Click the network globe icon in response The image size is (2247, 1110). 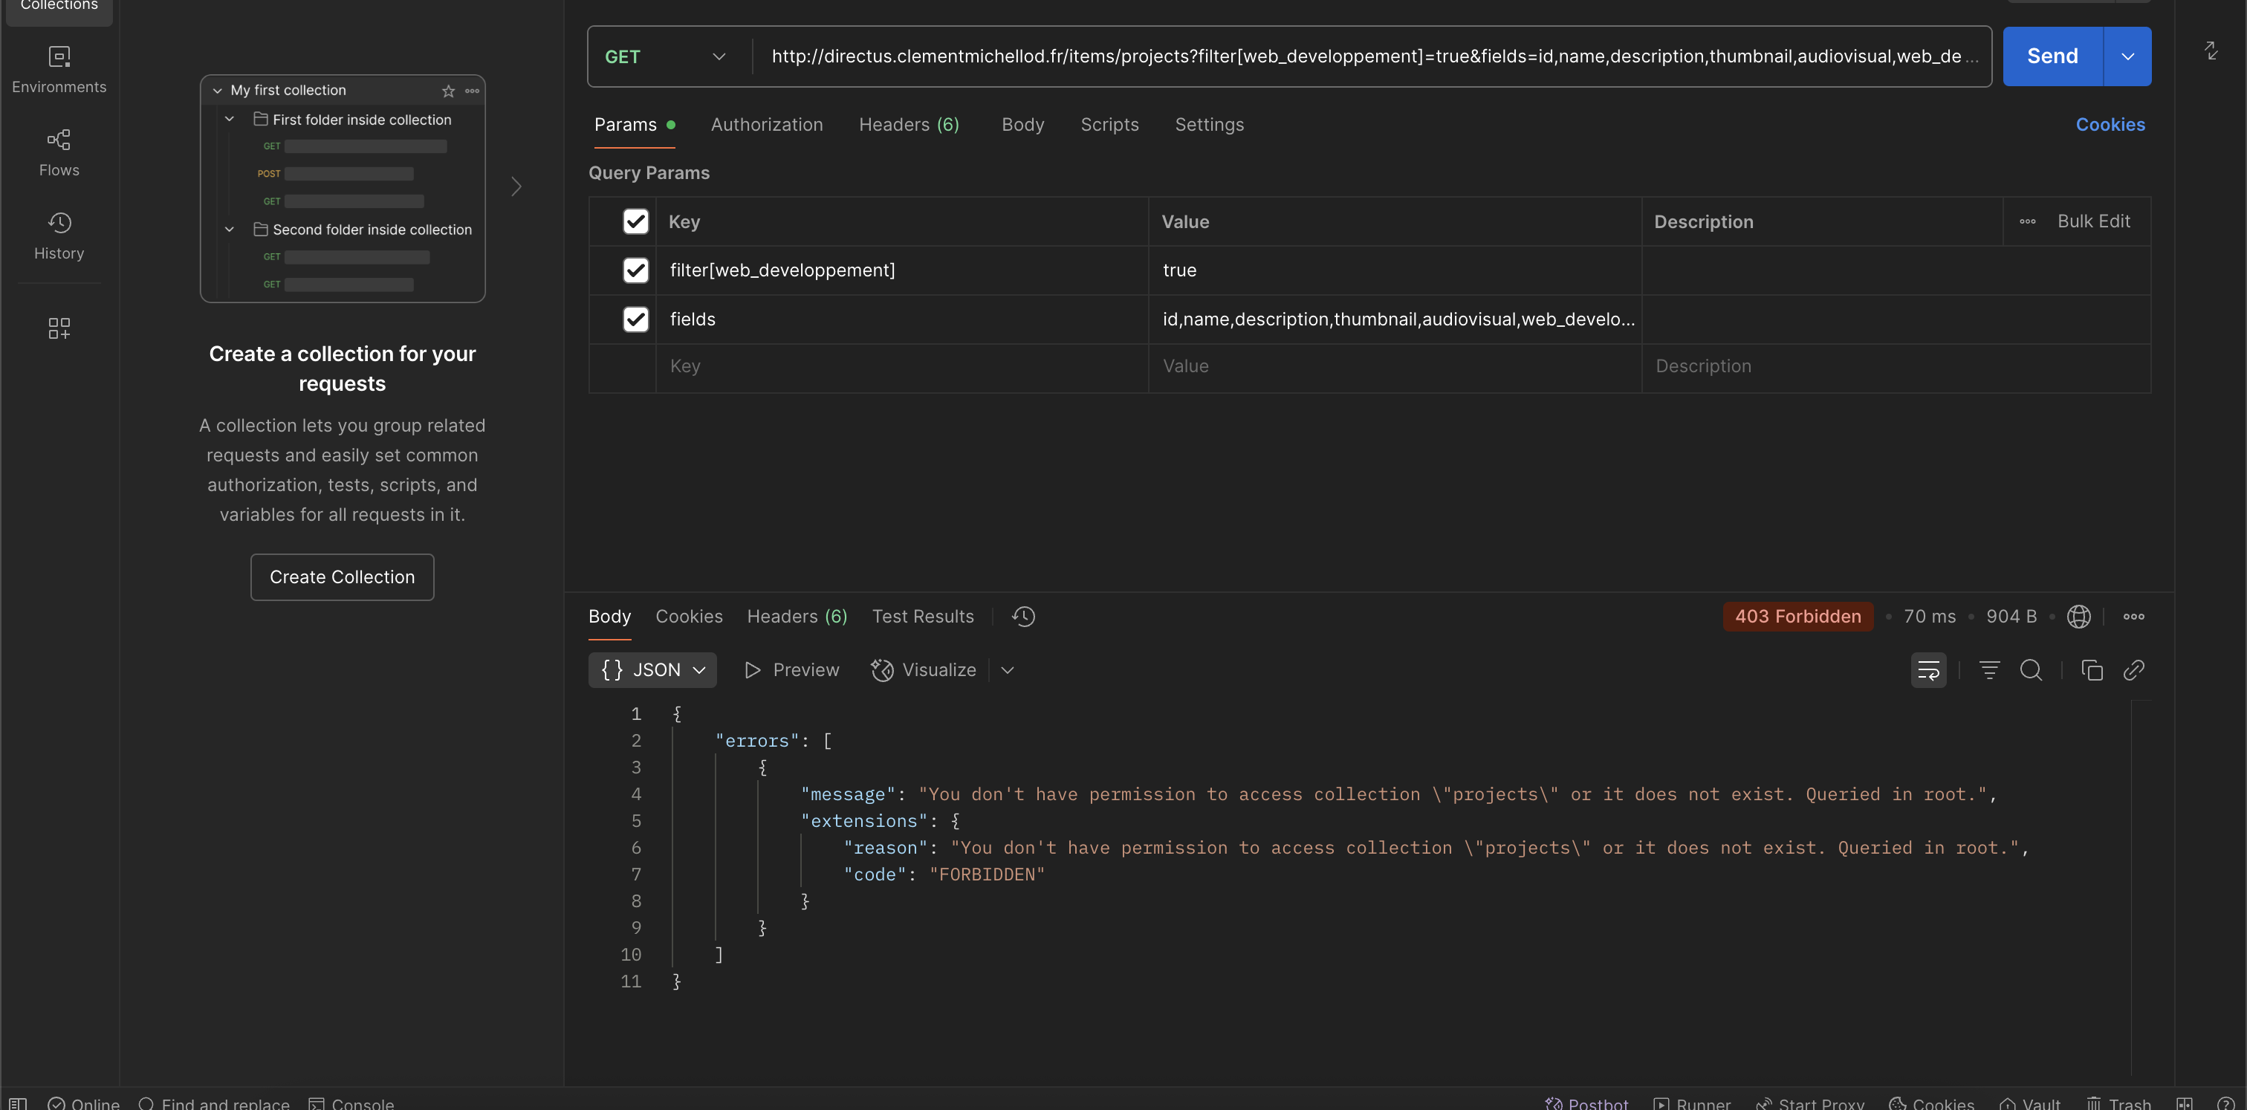coord(2078,617)
